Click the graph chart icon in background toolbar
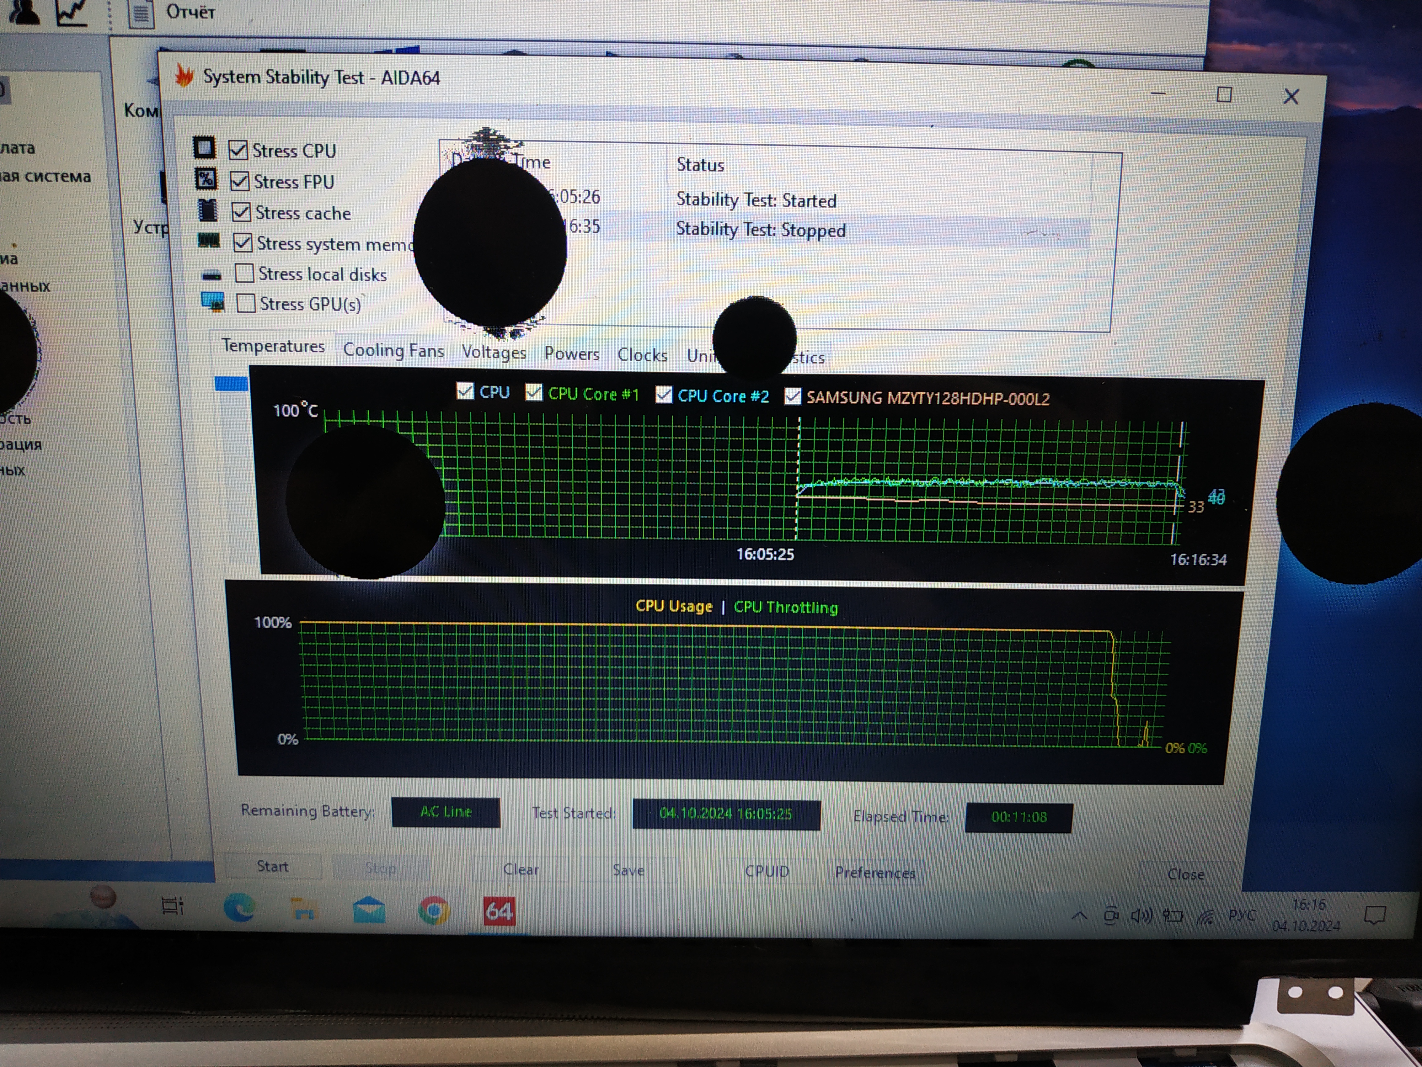Screen dimensions: 1422x1067 pyautogui.click(x=71, y=12)
